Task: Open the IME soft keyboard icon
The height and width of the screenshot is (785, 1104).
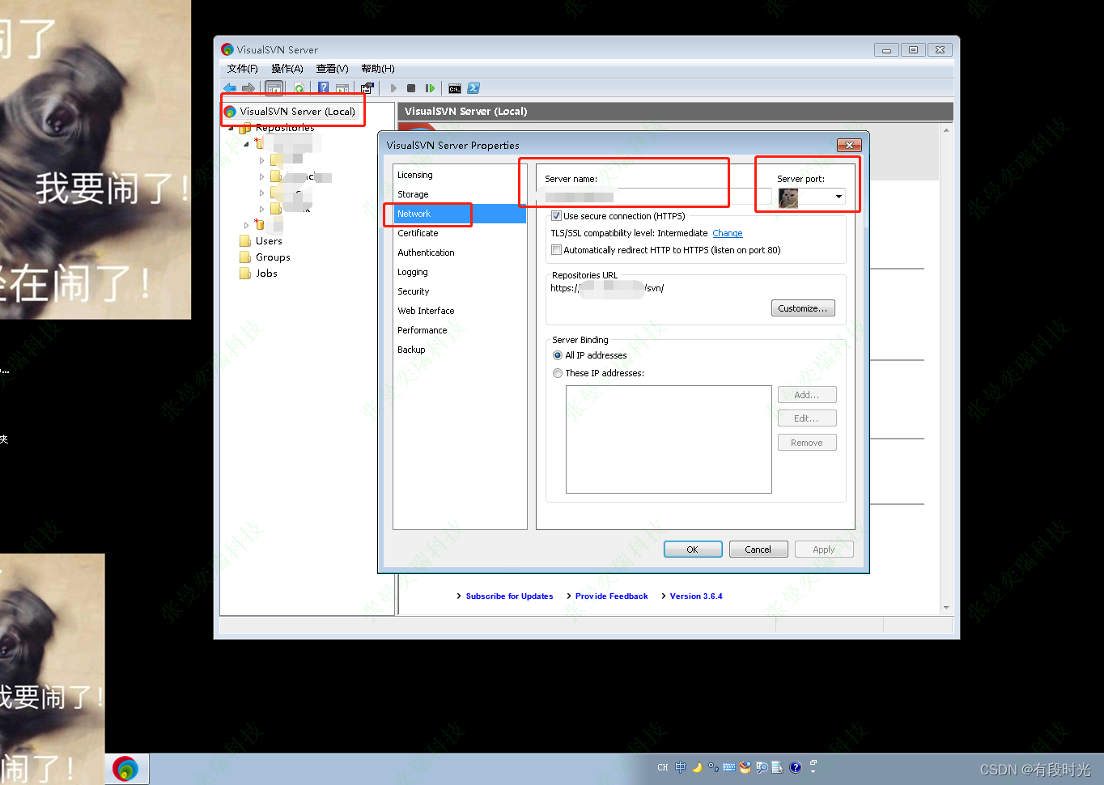Action: [x=729, y=767]
